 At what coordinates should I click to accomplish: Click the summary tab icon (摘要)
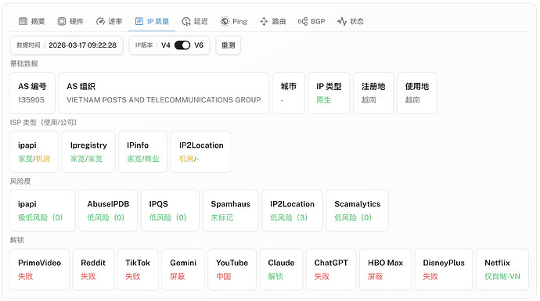coord(23,21)
